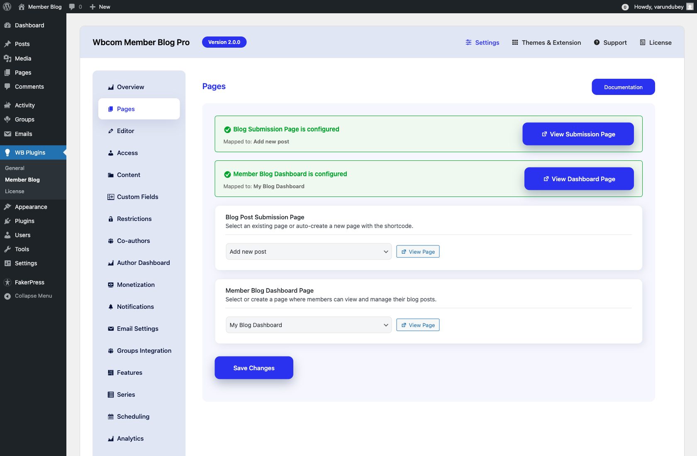The width and height of the screenshot is (697, 456).
Task: Open the Documentation button
Action: [x=623, y=87]
